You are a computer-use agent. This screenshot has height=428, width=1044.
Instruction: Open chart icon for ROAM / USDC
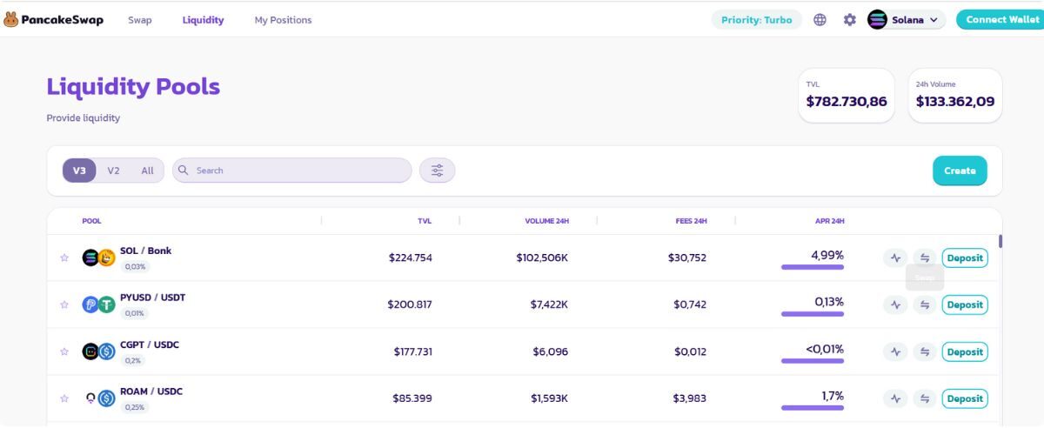pyautogui.click(x=895, y=398)
